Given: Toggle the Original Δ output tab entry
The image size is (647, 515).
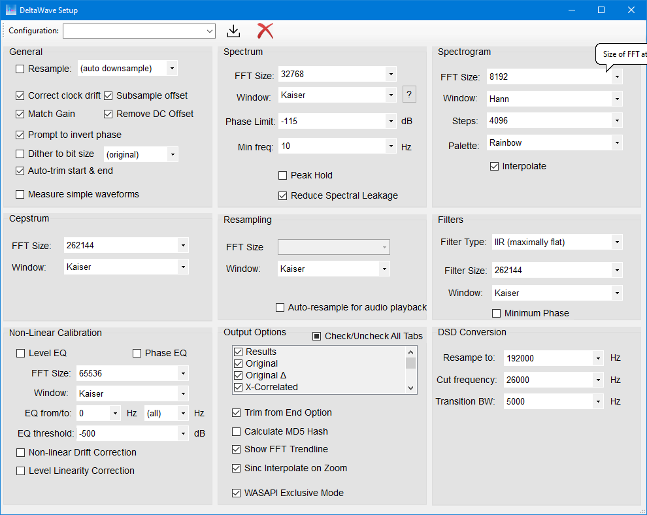Looking at the screenshot, I should [x=238, y=375].
